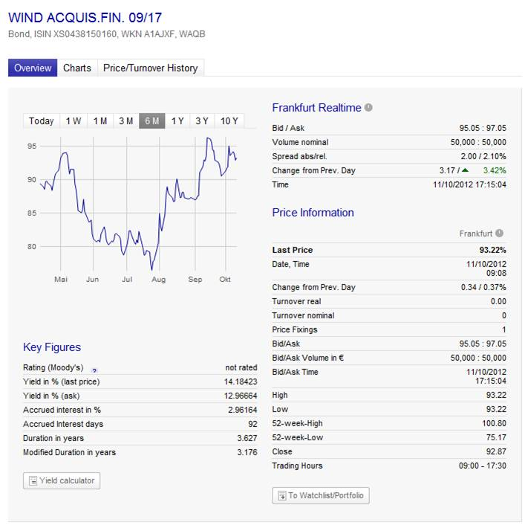Set chart range to 1 W
This screenshot has width=525, height=528.
click(74, 121)
